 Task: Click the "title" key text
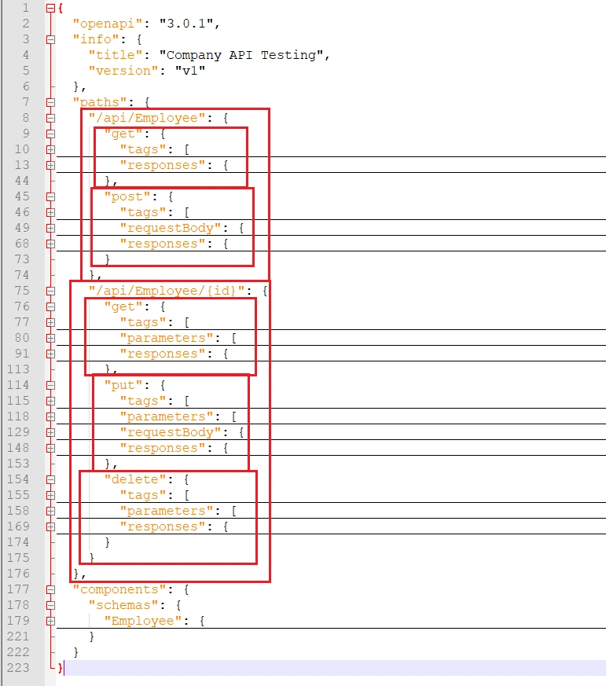click(116, 55)
